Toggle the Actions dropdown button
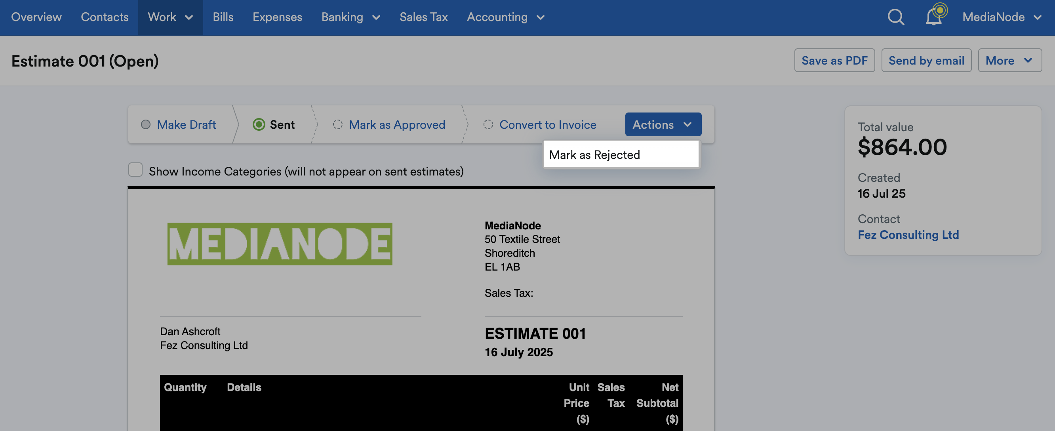The height and width of the screenshot is (431, 1055). 663,124
